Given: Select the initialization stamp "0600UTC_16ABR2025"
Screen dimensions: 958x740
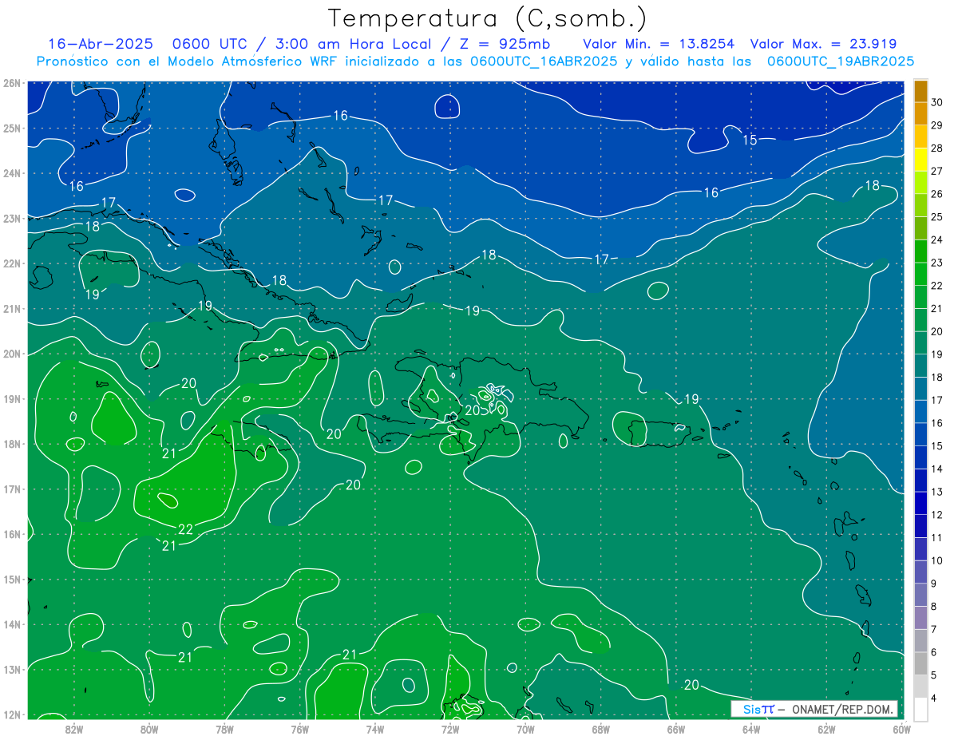Looking at the screenshot, I should click(544, 61).
